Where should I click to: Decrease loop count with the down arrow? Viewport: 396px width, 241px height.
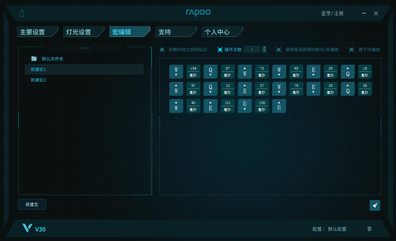264,51
